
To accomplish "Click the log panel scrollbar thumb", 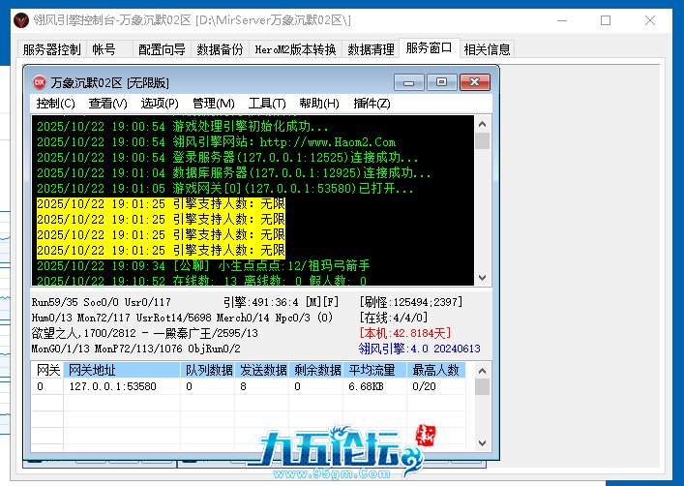I will tap(482, 142).
